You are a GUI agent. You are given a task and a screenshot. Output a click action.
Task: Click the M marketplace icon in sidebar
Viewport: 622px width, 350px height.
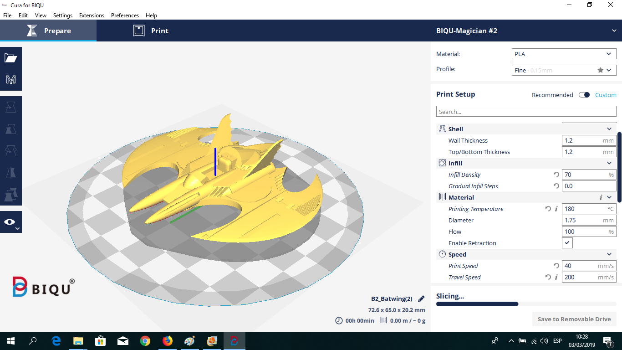pos(11,80)
